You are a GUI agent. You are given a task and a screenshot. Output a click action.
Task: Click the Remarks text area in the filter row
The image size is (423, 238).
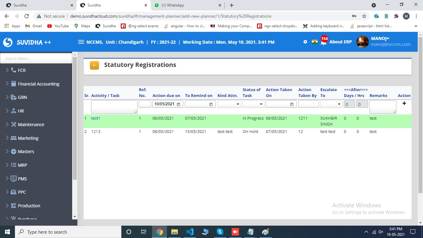383,107
